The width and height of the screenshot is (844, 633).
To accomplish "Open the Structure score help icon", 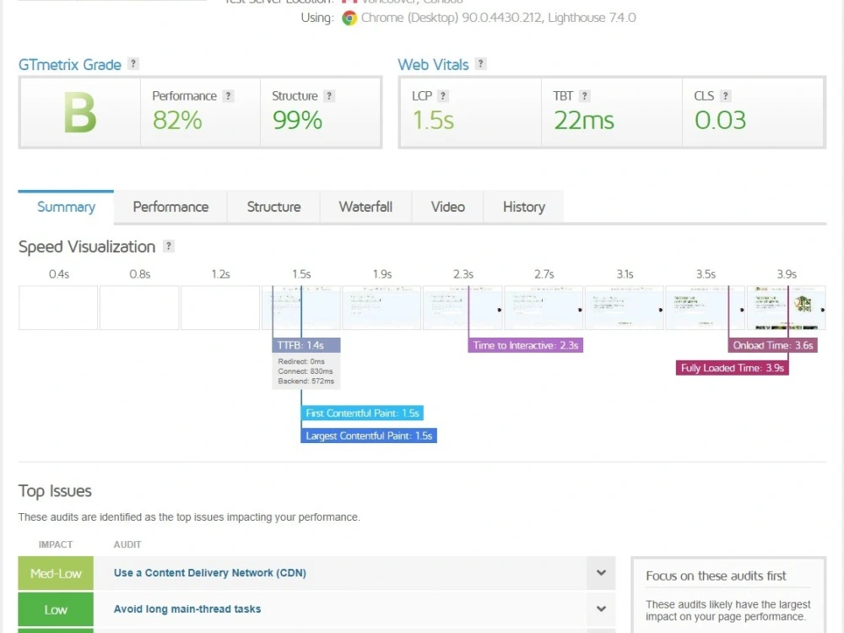I will (x=329, y=96).
